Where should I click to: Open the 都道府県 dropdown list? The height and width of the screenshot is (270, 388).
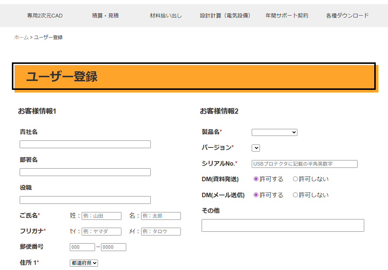coord(84,263)
